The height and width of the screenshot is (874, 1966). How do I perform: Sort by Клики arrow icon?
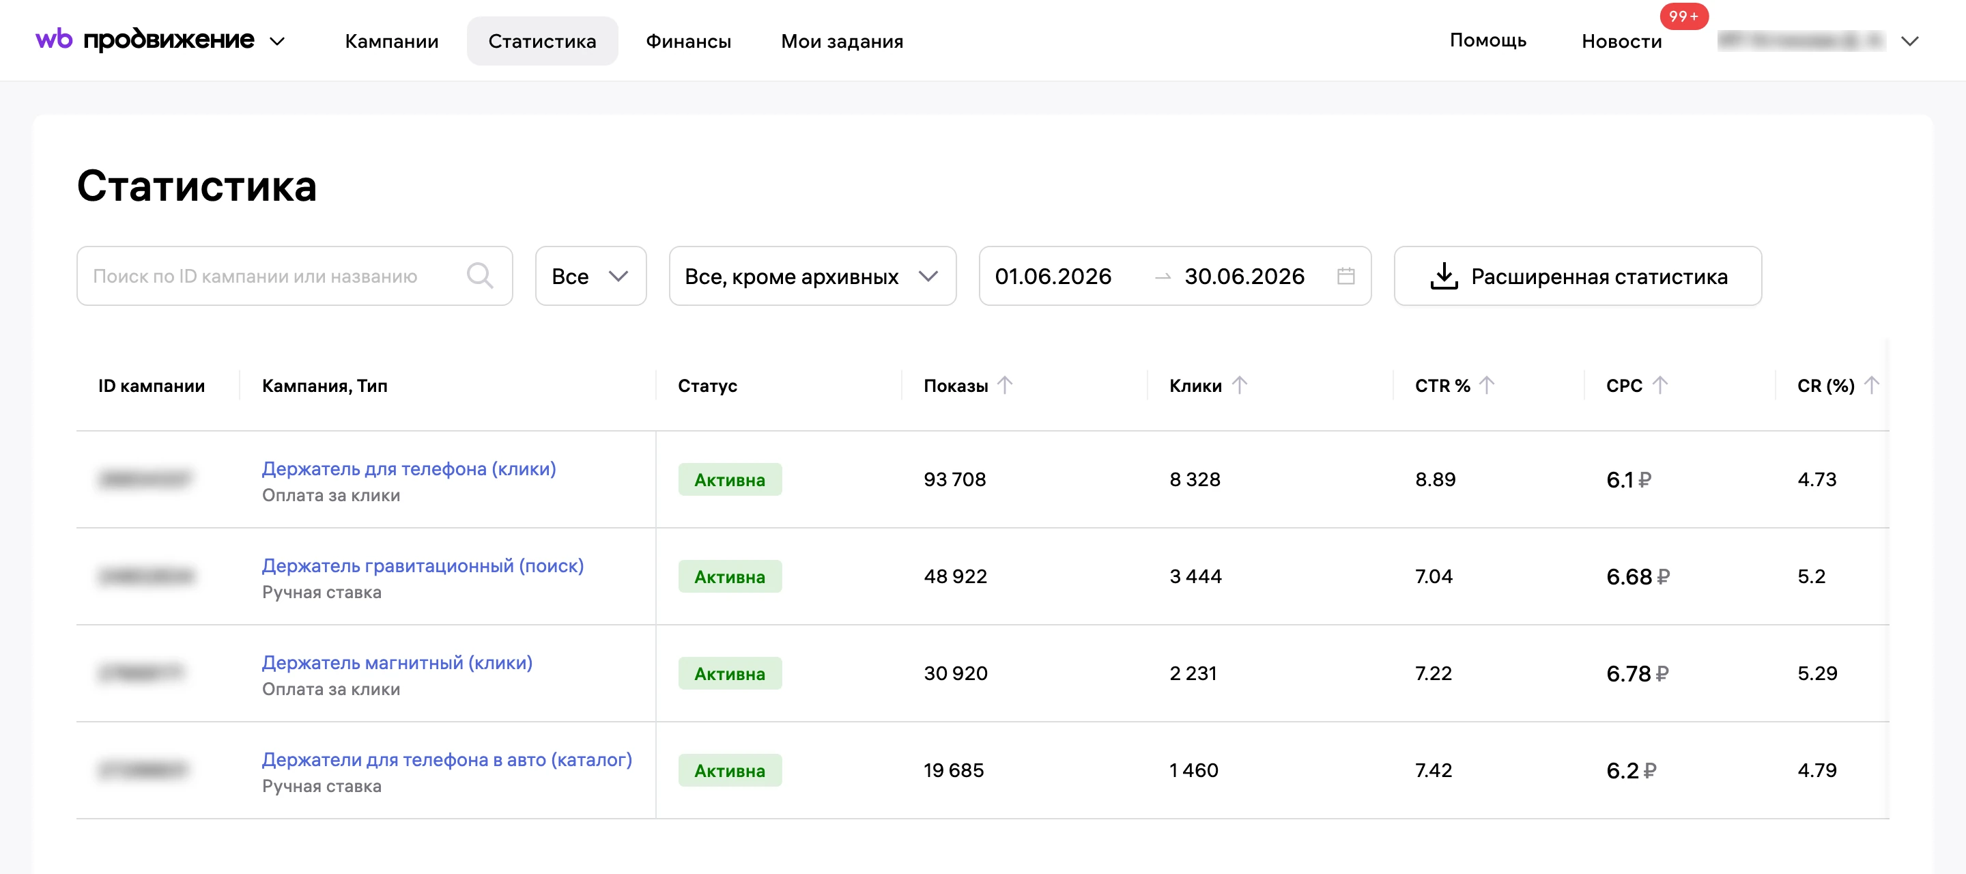click(x=1239, y=386)
